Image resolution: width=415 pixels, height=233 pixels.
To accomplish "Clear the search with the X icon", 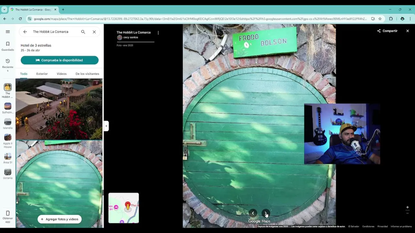I will point(94,32).
